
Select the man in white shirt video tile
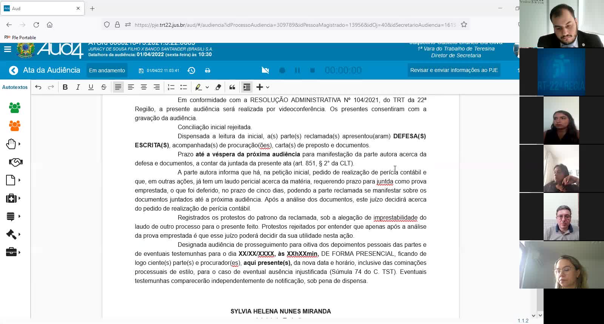coord(562,217)
